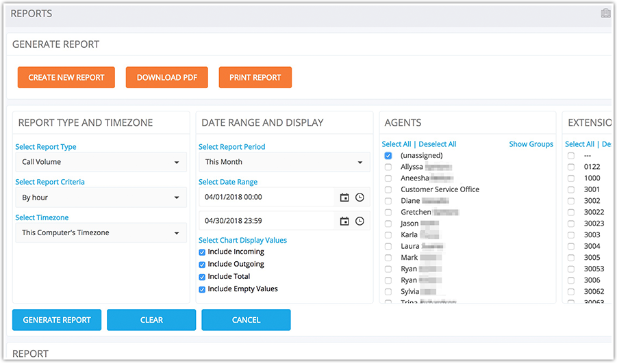The width and height of the screenshot is (617, 363).
Task: Uncheck the (unassigned) agent checkbox
Action: pyautogui.click(x=388, y=156)
